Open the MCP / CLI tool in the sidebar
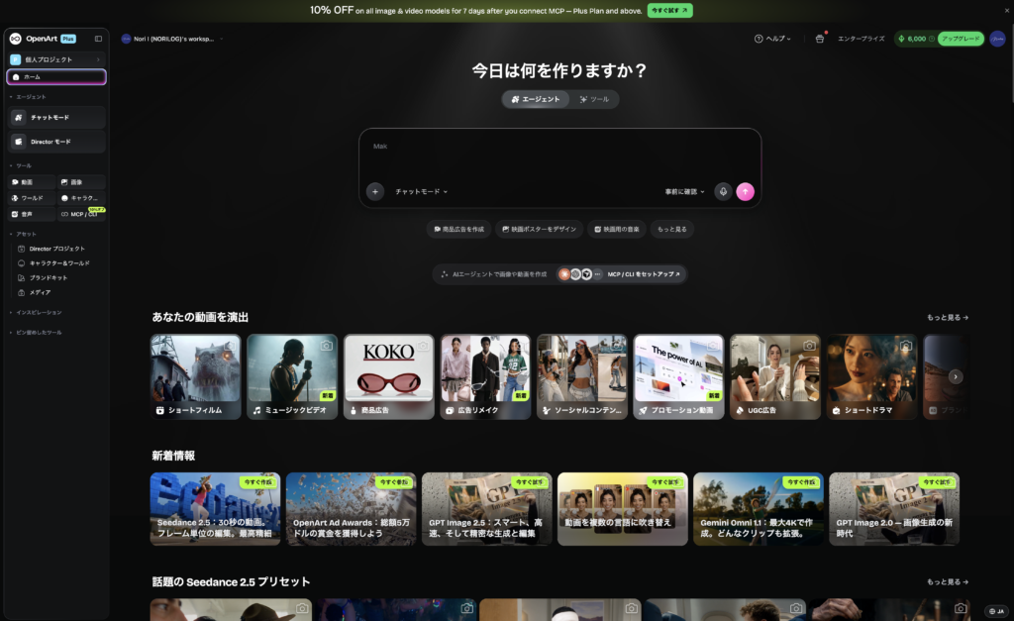The height and width of the screenshot is (621, 1014). tap(81, 214)
